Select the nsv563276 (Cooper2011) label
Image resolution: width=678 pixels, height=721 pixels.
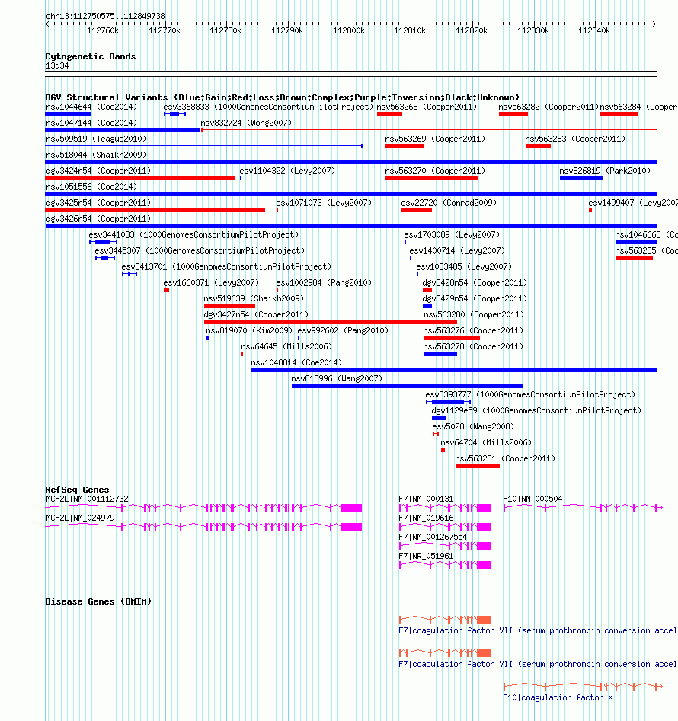[x=473, y=330]
